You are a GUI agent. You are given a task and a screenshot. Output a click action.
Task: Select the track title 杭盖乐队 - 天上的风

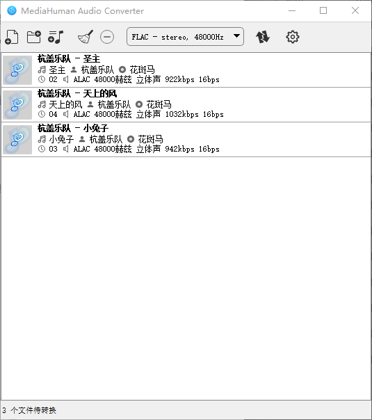click(x=77, y=93)
